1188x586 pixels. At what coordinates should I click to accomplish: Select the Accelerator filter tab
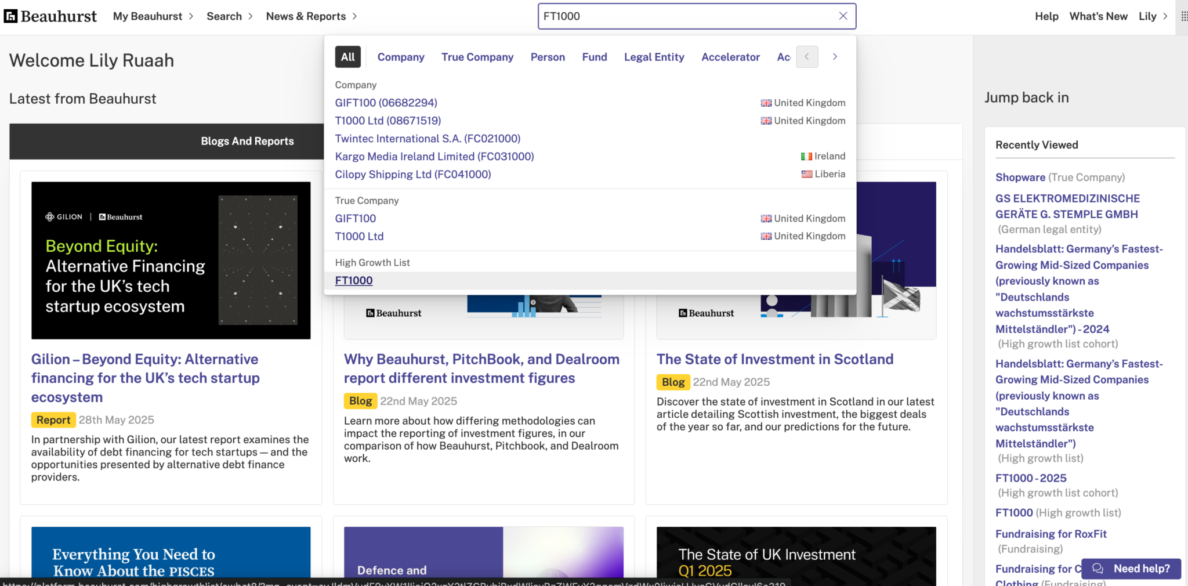730,57
